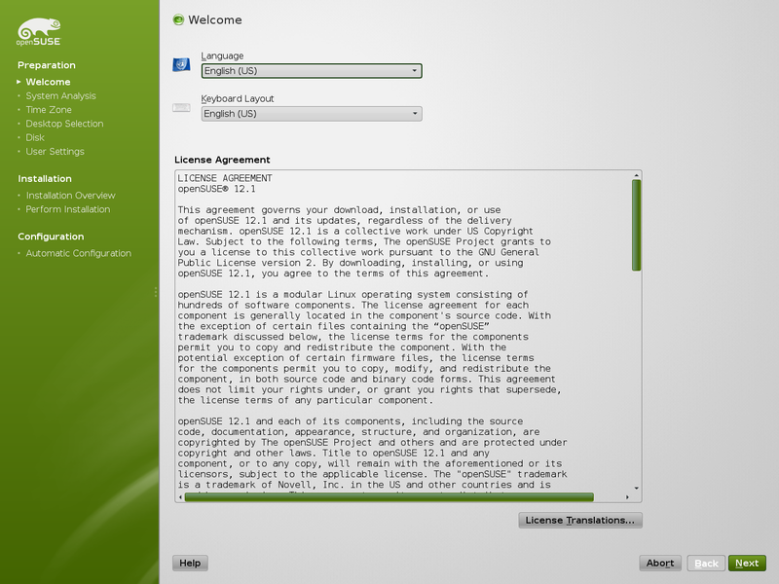Click the Configuration section heading
Image resolution: width=779 pixels, height=584 pixels.
click(51, 237)
